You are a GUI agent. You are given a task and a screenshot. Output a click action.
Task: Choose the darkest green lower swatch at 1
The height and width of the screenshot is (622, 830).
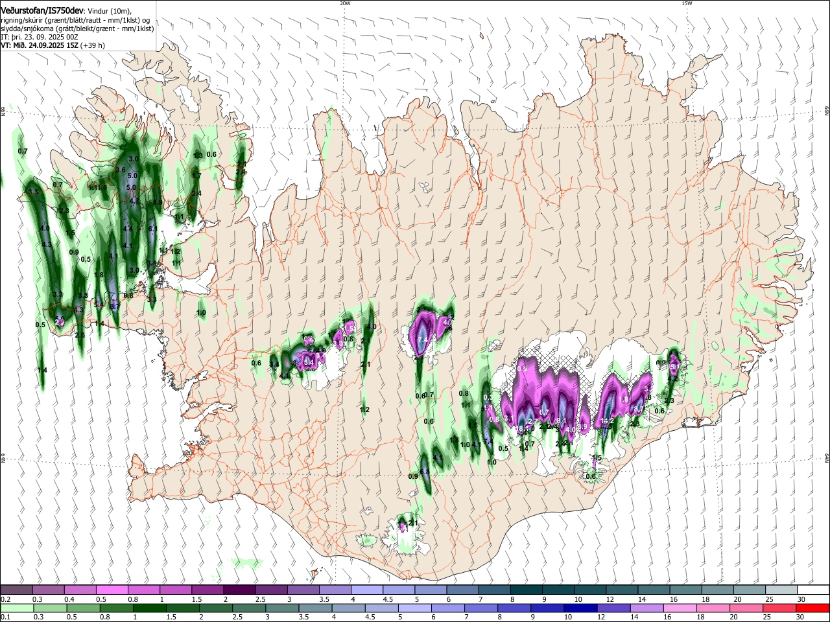[x=149, y=608]
